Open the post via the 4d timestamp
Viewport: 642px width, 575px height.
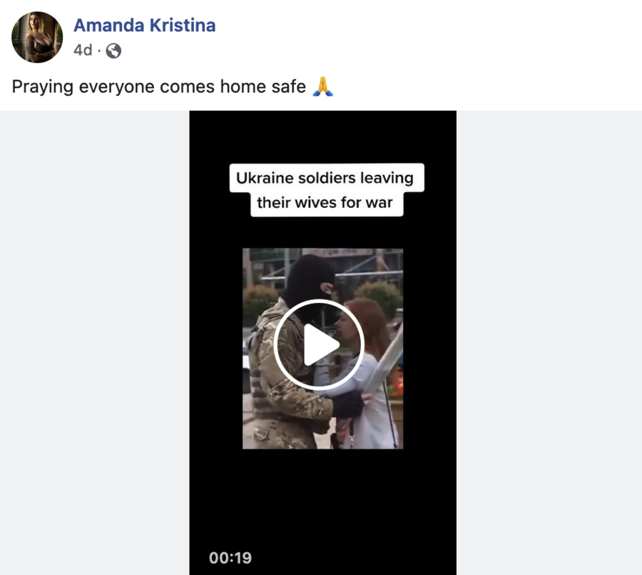point(83,51)
